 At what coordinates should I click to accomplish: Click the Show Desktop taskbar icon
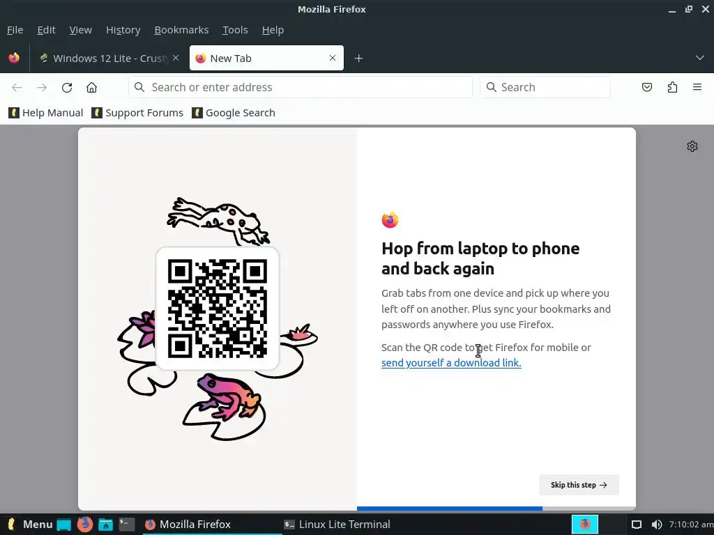point(63,525)
